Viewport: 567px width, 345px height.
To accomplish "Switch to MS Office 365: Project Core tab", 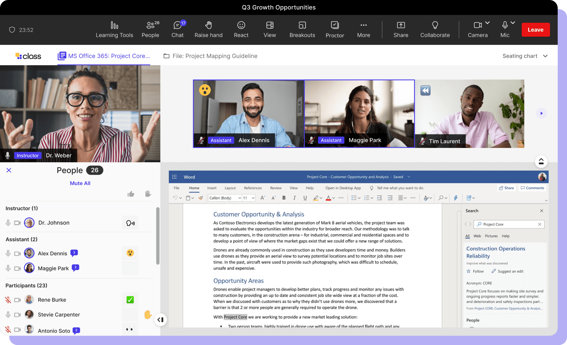I will [104, 56].
